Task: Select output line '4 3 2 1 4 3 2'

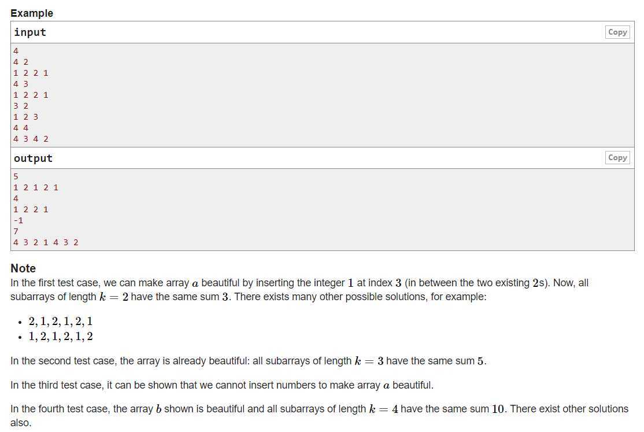Action: 46,242
